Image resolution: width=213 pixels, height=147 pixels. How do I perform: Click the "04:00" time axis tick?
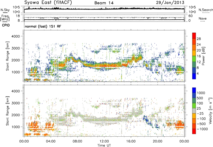(51, 141)
